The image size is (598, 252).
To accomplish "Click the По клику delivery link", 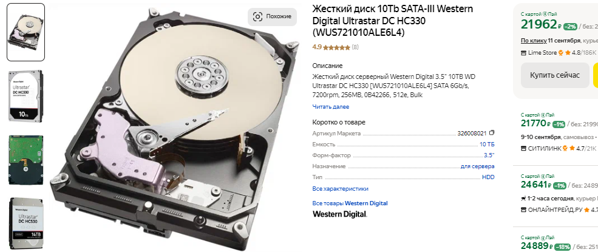I will (x=534, y=41).
